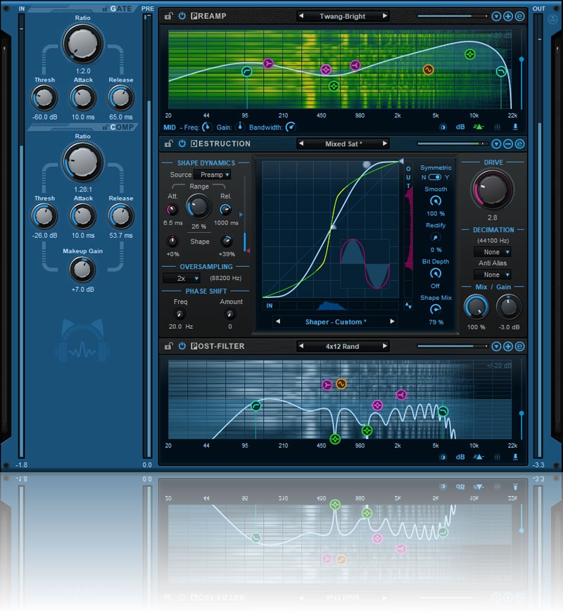This screenshot has height=613, width=563.
Task: Toggle the Symmetric N/Y switch
Action: tap(434, 177)
